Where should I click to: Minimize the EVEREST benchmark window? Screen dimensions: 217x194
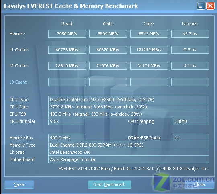201,6
